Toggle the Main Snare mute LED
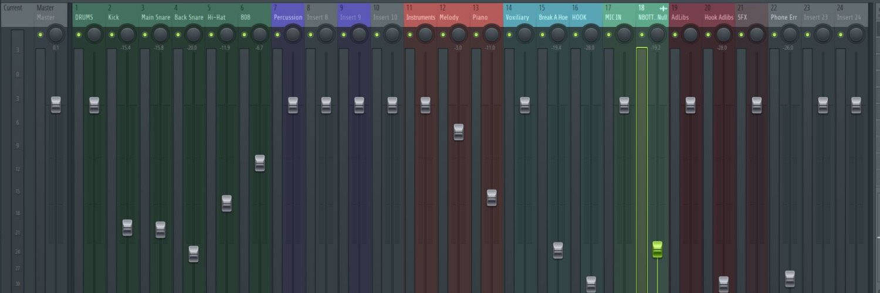This screenshot has height=293, width=880. pyautogui.click(x=145, y=35)
